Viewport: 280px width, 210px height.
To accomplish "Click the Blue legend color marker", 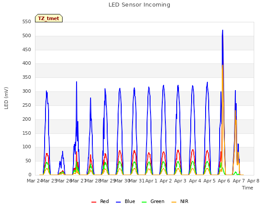I will 119,202.
